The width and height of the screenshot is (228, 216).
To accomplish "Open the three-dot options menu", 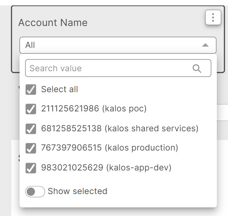I will tap(213, 18).
